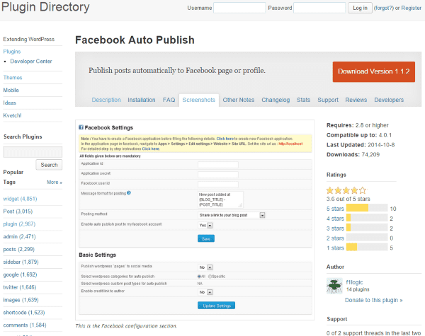This screenshot has height=336, width=425.
Task: Open the Kvetch! sidebar link
Action: coord(12,115)
